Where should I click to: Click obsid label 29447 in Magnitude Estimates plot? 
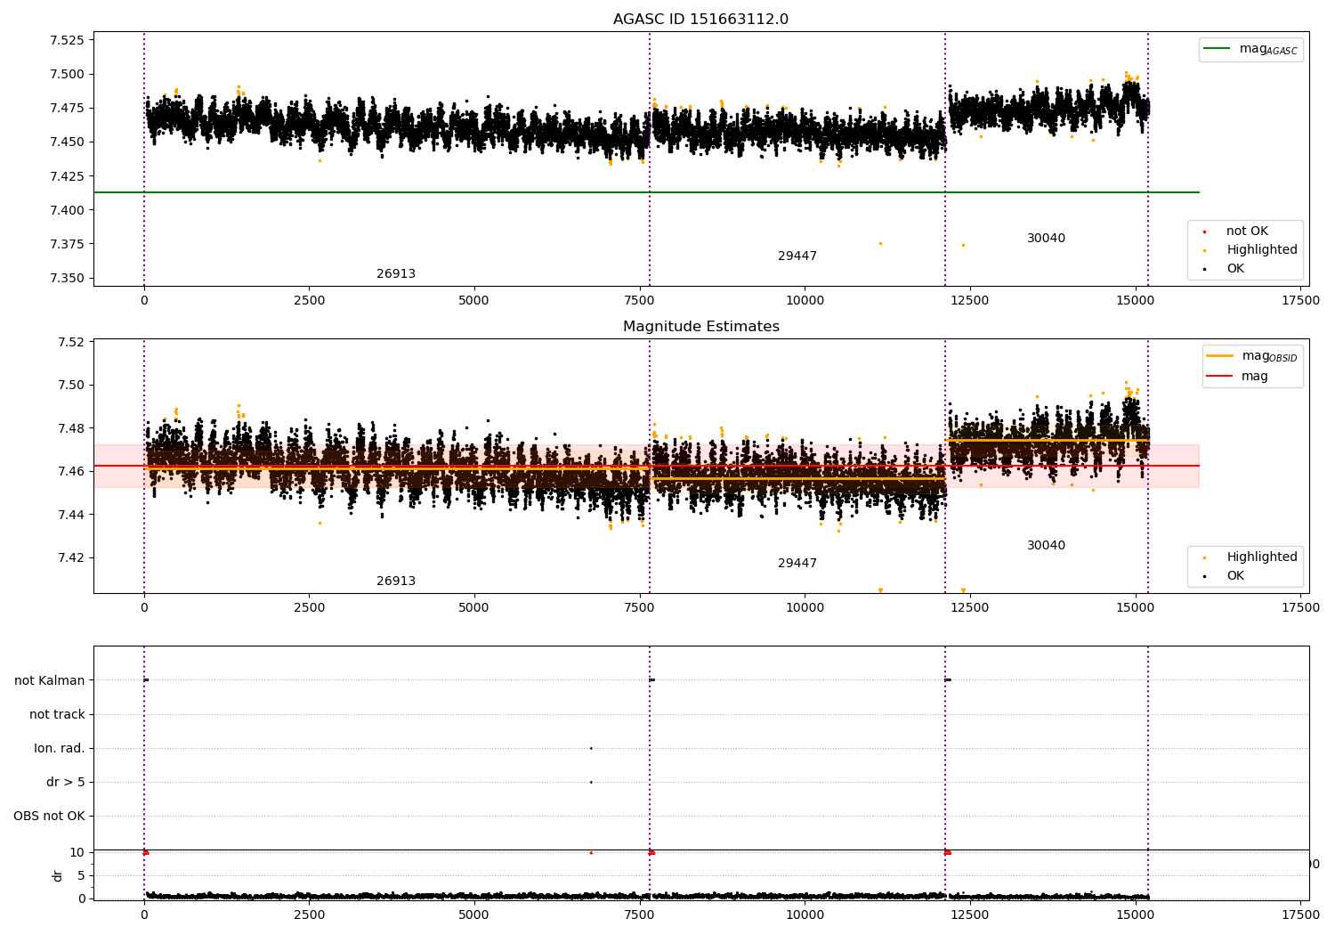point(797,564)
